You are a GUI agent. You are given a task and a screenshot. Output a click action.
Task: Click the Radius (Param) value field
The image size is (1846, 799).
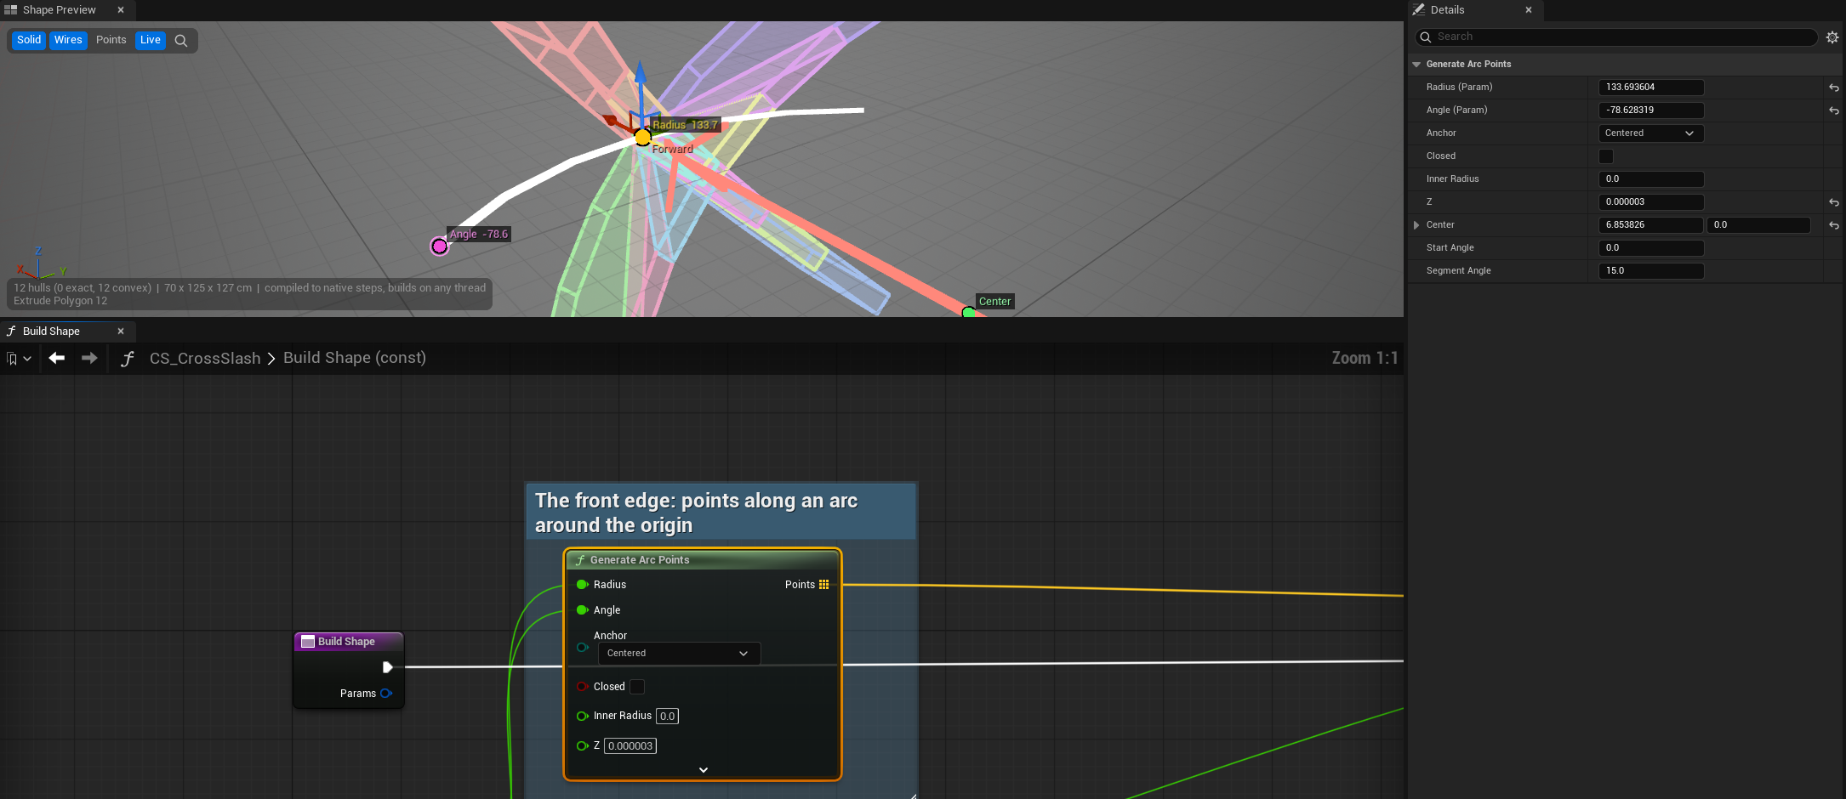(x=1650, y=88)
